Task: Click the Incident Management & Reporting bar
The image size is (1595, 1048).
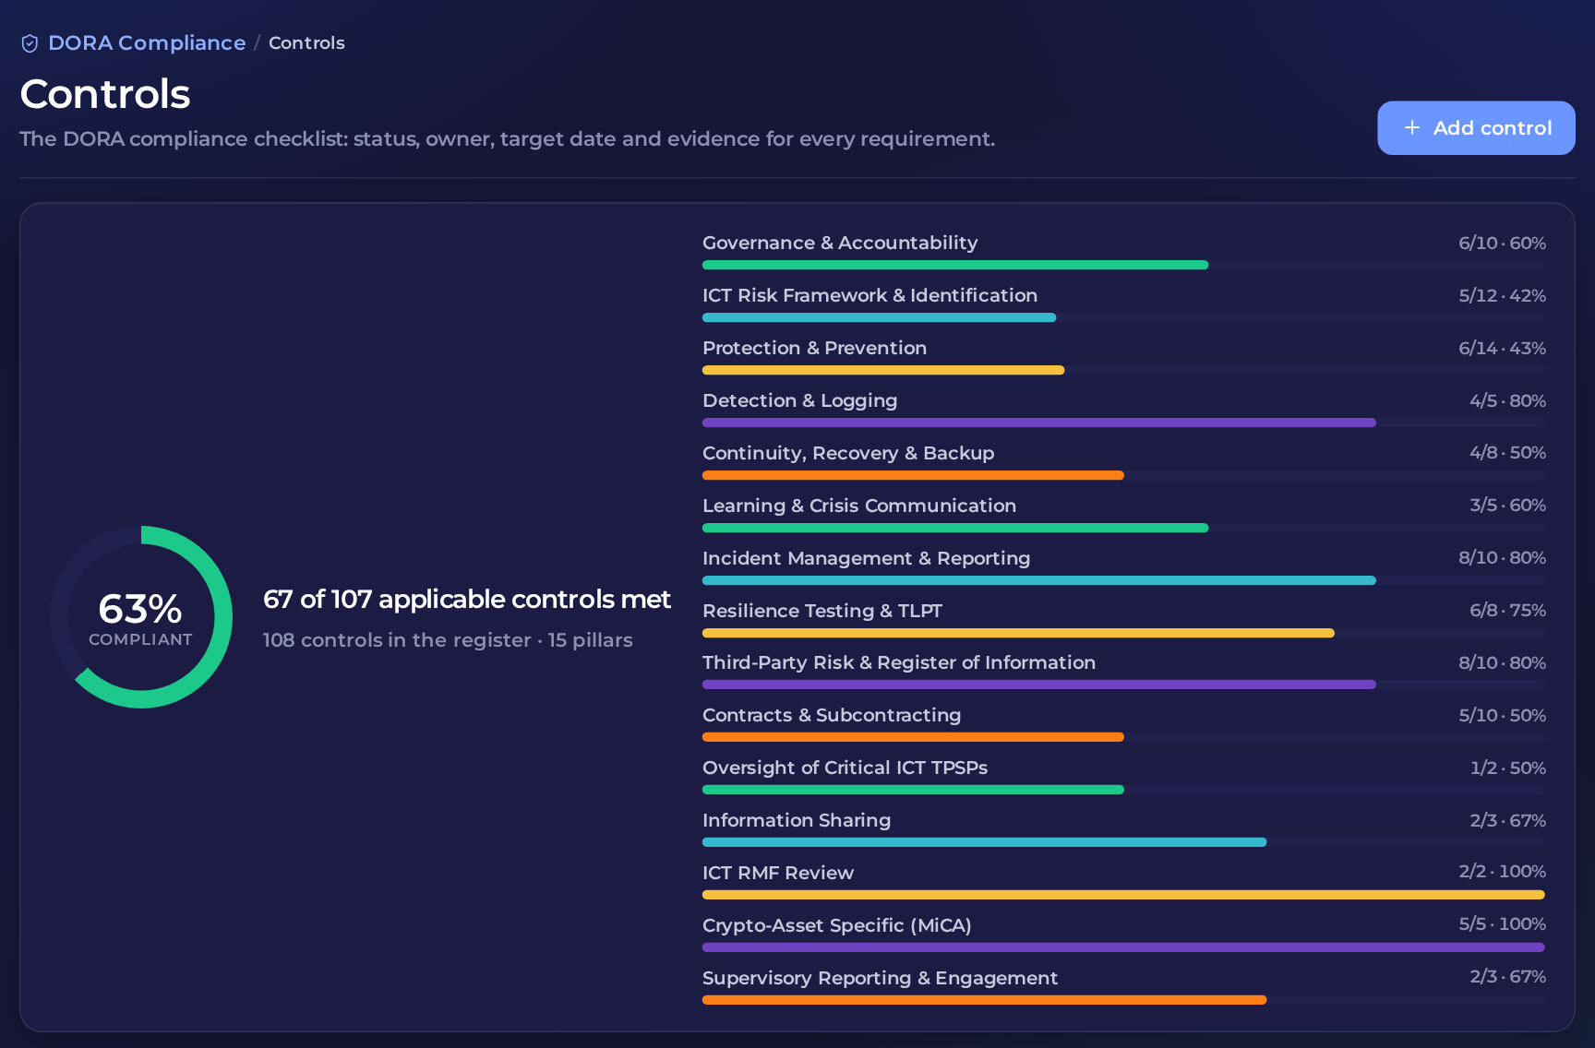Action: [x=1123, y=580]
